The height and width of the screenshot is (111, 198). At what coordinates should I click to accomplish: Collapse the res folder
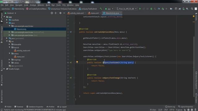7,41
